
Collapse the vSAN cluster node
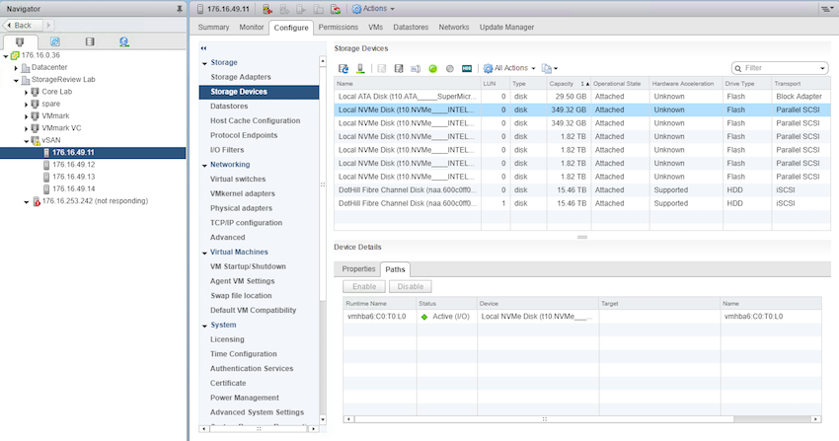click(26, 141)
